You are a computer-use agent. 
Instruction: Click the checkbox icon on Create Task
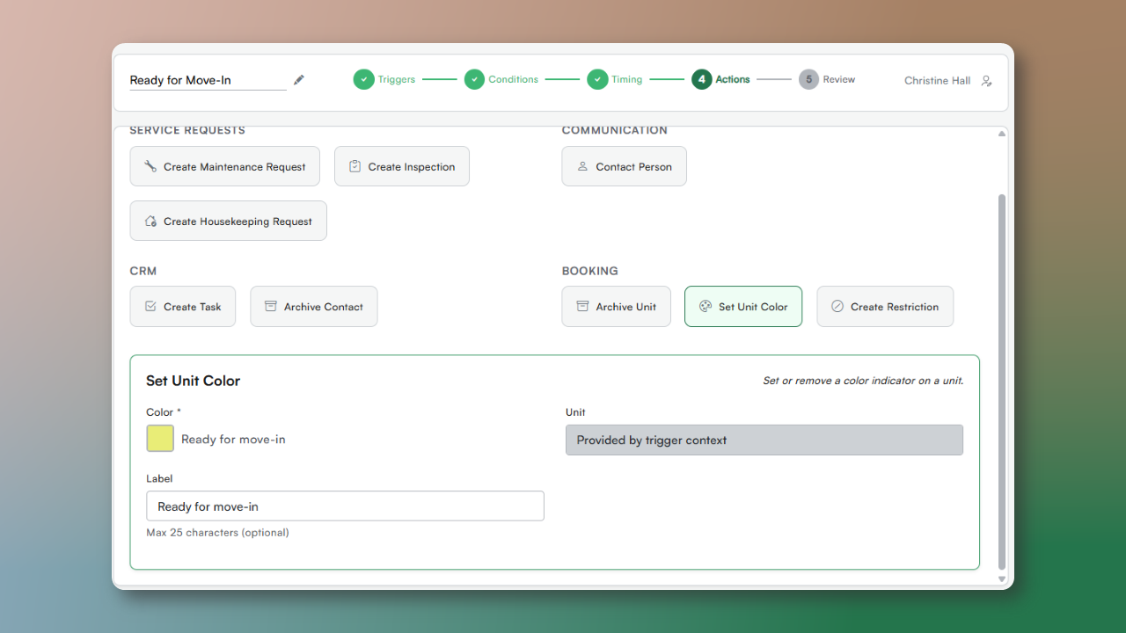point(150,307)
